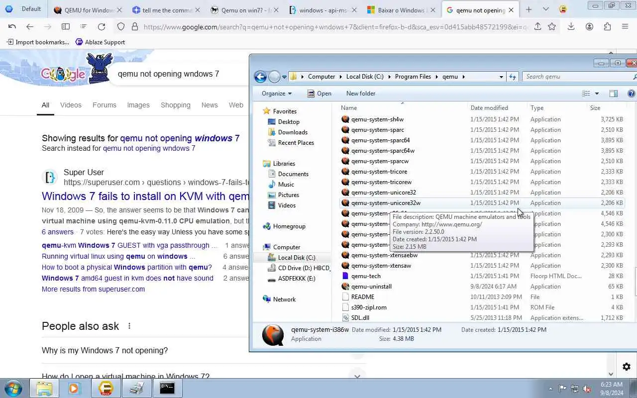The image size is (637, 398).
Task: Open Network in the navigation pane
Action: pos(284,299)
